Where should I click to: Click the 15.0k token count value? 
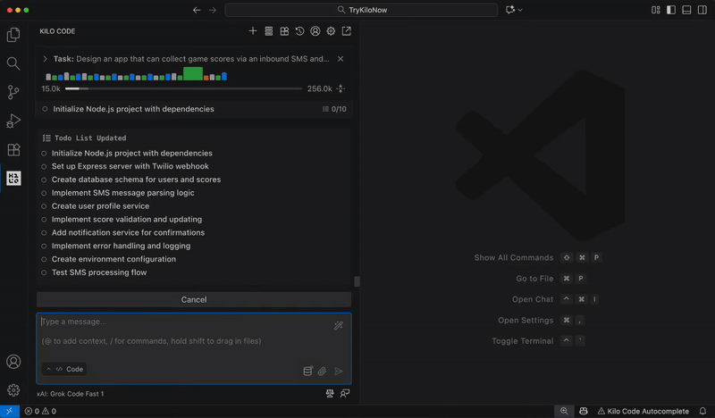click(51, 89)
